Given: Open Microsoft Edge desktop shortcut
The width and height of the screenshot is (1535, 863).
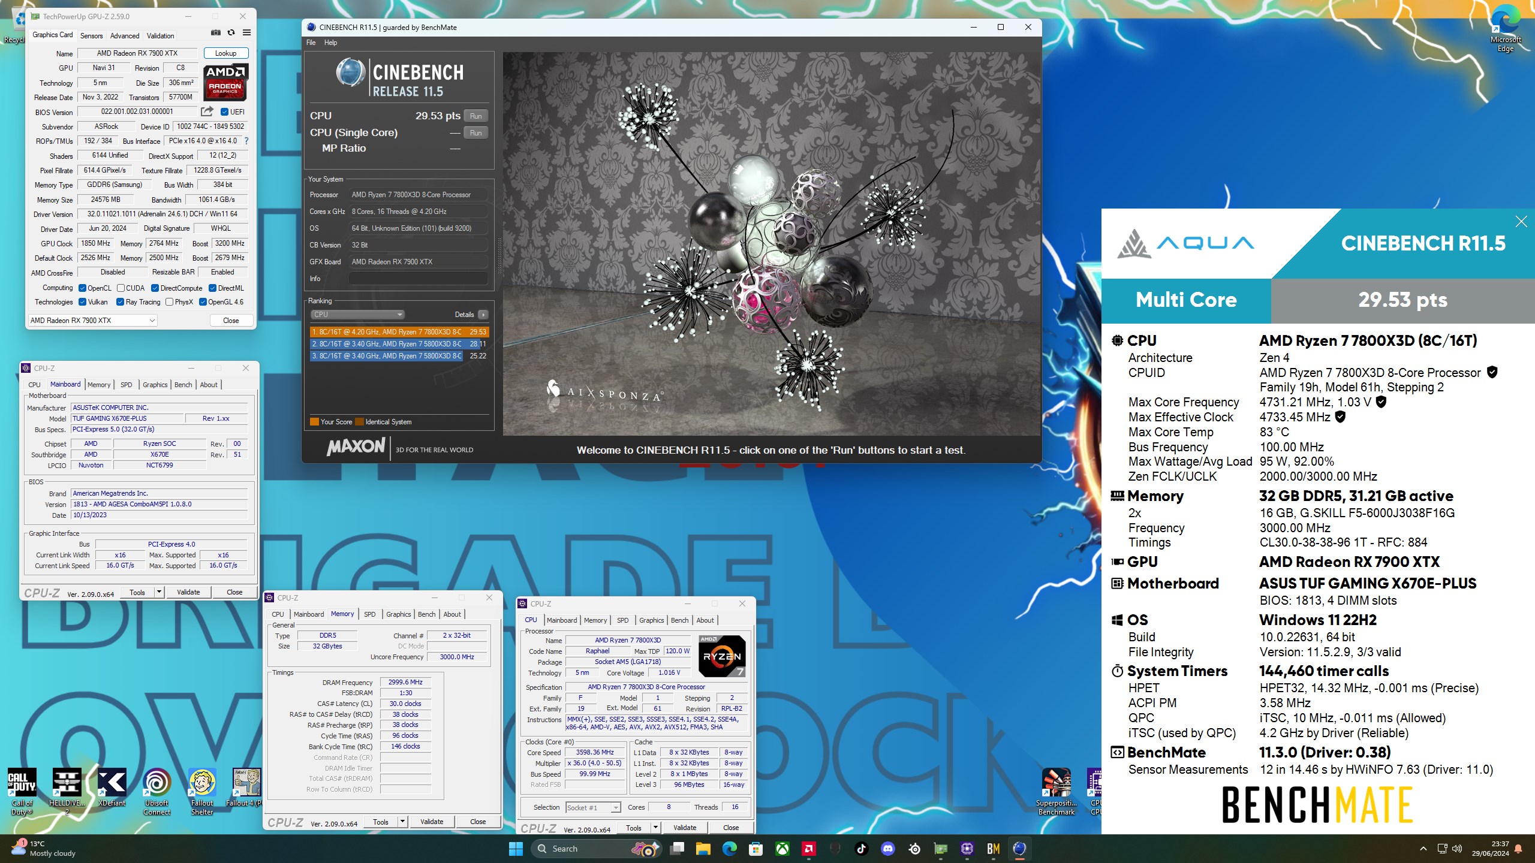Looking at the screenshot, I should pos(1506,29).
